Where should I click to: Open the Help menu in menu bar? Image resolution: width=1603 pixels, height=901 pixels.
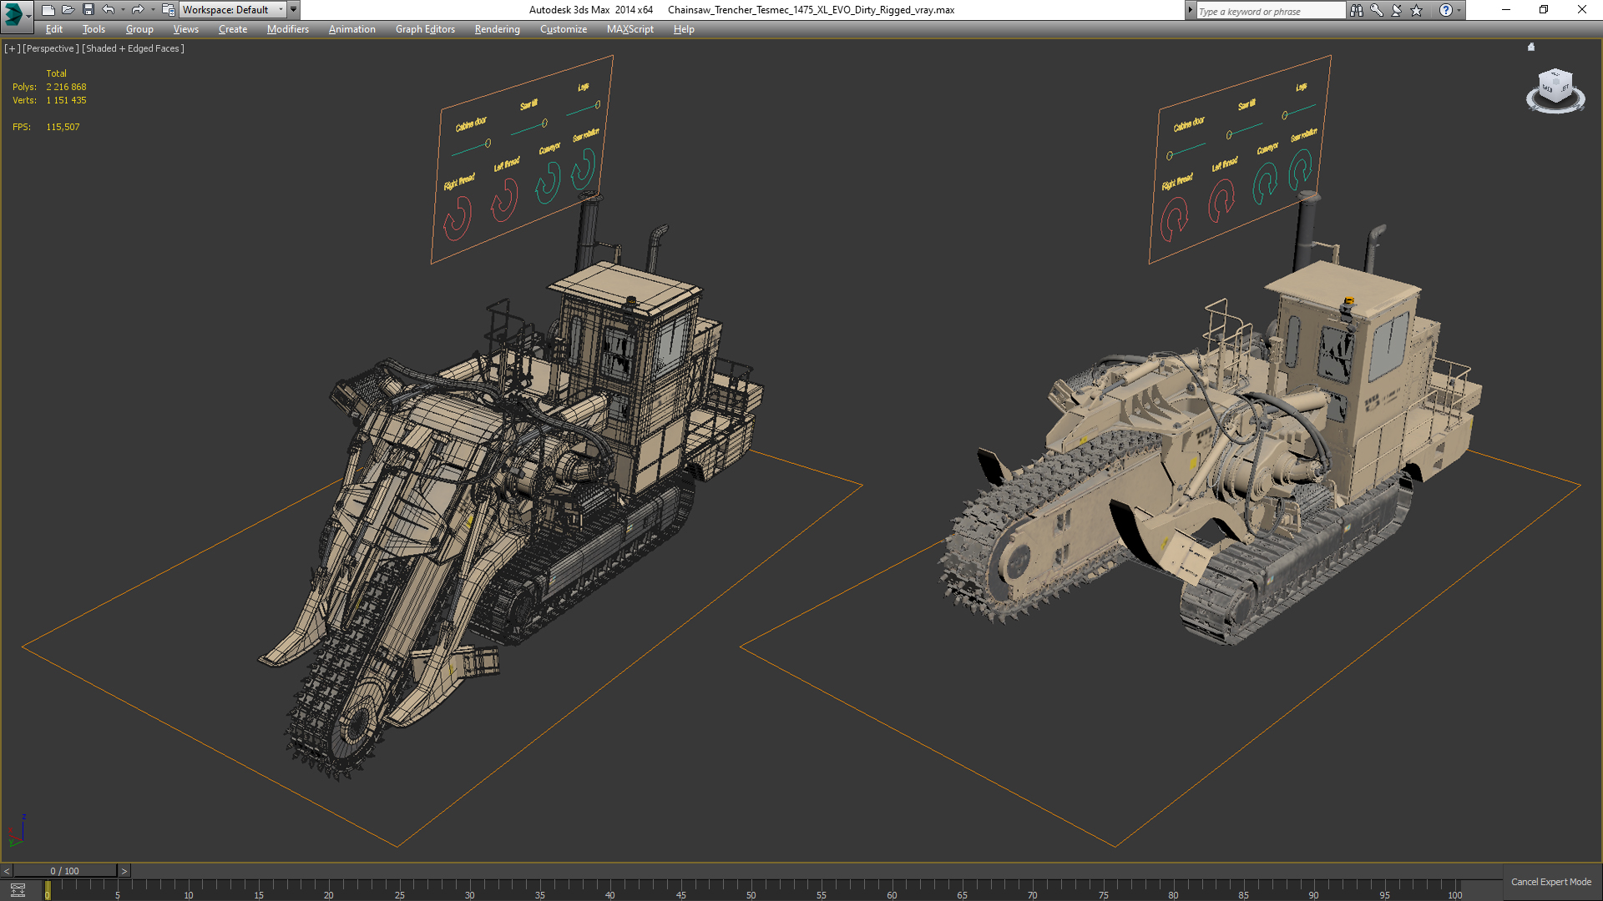tap(684, 29)
